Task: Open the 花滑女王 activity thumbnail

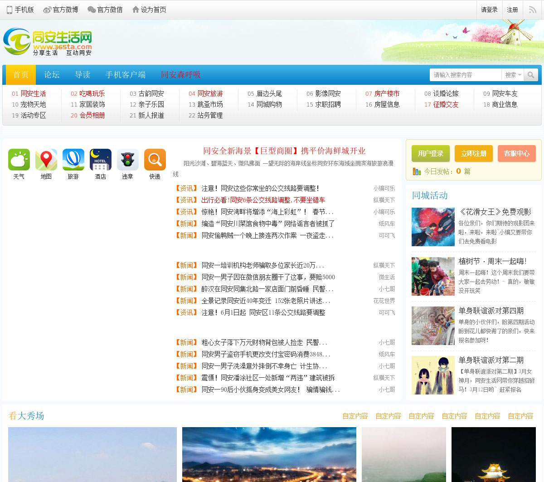Action: [x=433, y=227]
